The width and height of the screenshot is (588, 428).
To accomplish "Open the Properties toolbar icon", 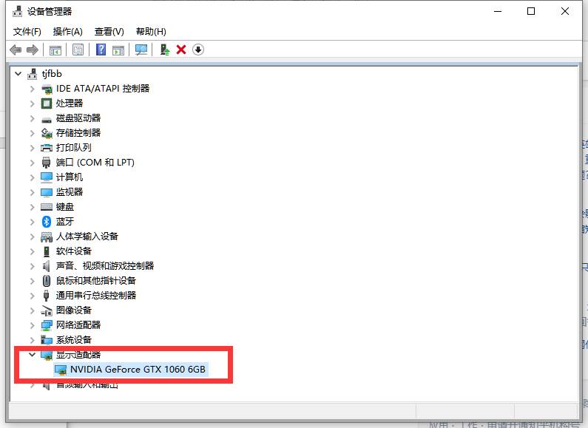I will pos(78,50).
